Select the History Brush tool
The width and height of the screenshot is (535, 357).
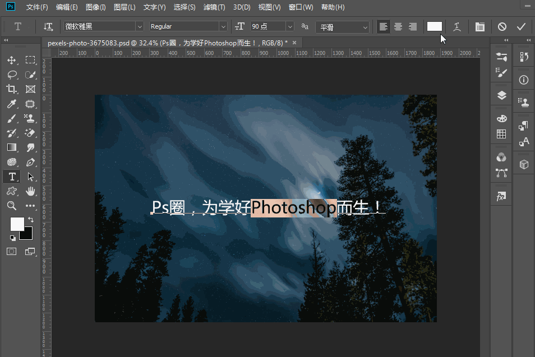(x=12, y=133)
